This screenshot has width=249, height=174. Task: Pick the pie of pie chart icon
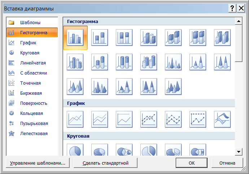coord(124,150)
